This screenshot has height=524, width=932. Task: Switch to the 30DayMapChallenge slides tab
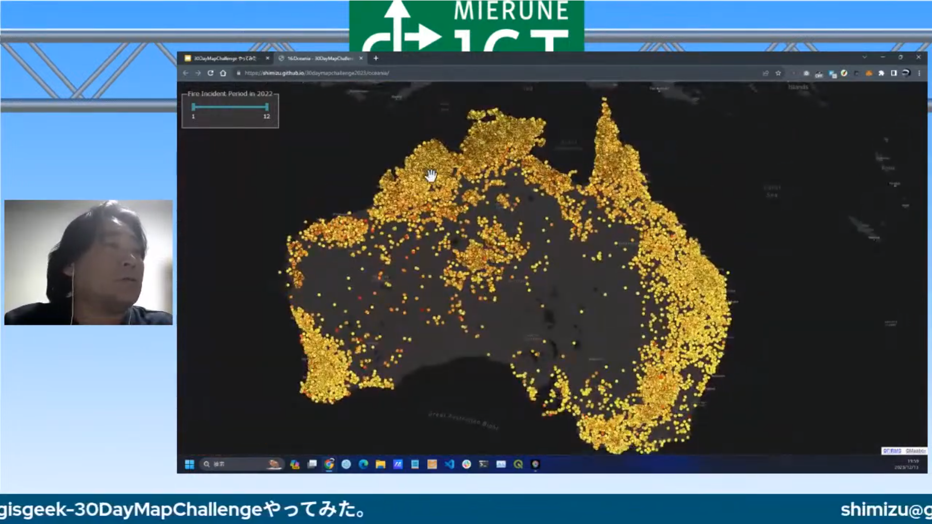tap(224, 58)
